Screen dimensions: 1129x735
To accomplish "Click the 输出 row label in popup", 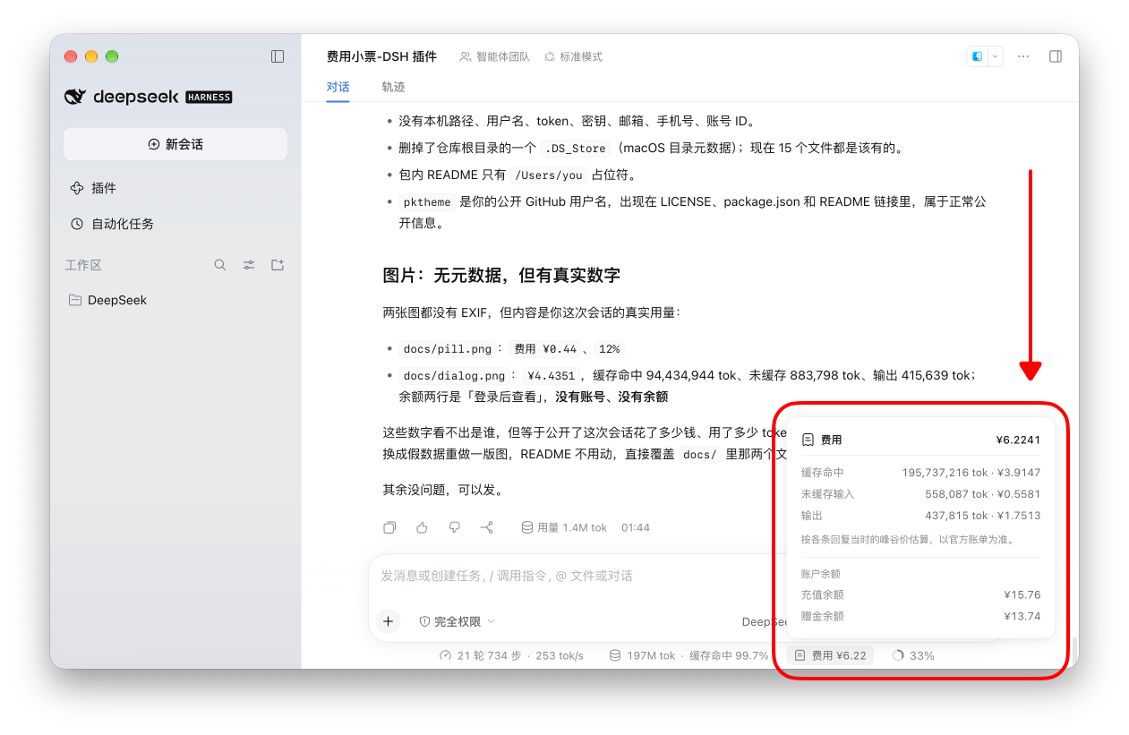I will 811,515.
